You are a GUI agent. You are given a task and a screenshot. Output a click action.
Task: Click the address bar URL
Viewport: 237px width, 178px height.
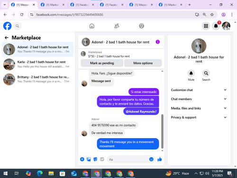[70, 15]
